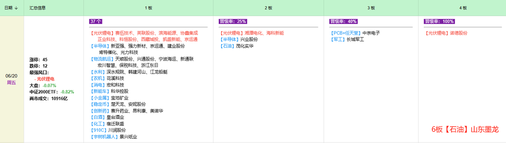Click stock 诺德股份 in 4 板
The width and height of the screenshot is (506, 143).
pyautogui.click(x=458, y=33)
